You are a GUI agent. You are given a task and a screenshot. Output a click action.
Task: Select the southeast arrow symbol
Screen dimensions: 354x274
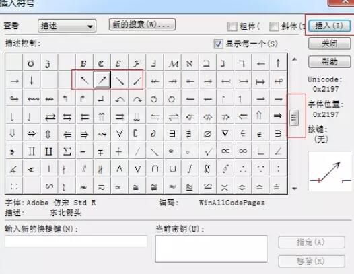(x=119, y=80)
